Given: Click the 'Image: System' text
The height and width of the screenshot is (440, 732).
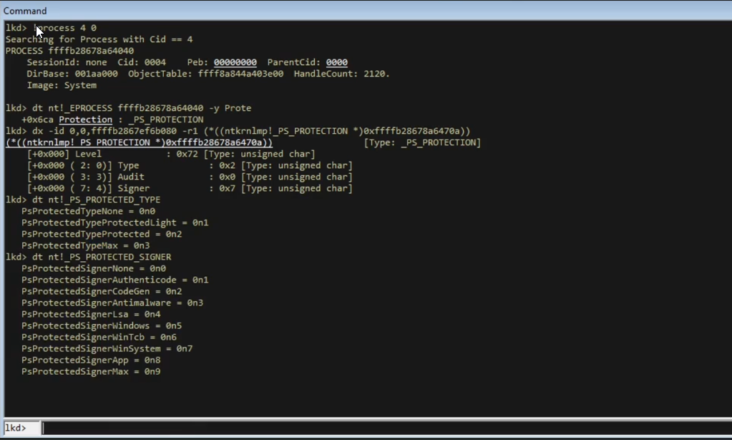Looking at the screenshot, I should tap(62, 85).
